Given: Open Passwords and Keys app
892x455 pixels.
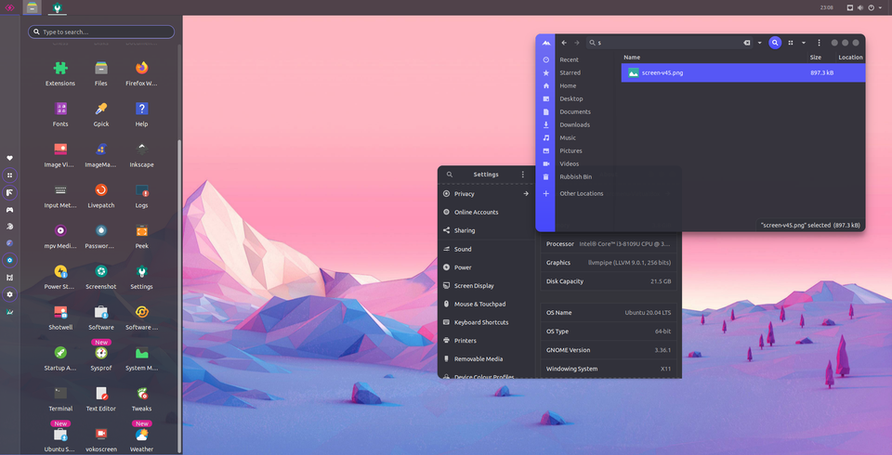Looking at the screenshot, I should point(101,237).
